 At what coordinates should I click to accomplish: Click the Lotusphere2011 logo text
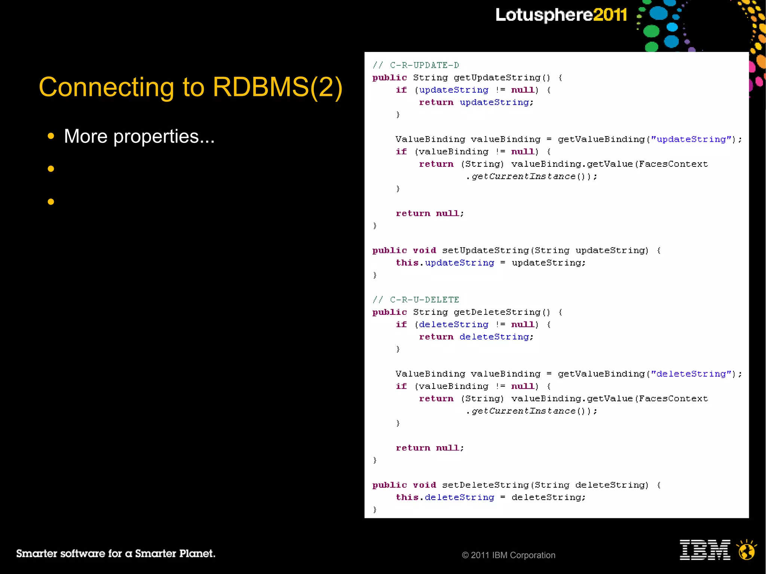[561, 15]
